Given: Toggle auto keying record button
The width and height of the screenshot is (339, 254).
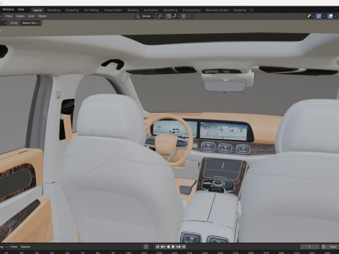Looking at the screenshot, I should [146, 247].
